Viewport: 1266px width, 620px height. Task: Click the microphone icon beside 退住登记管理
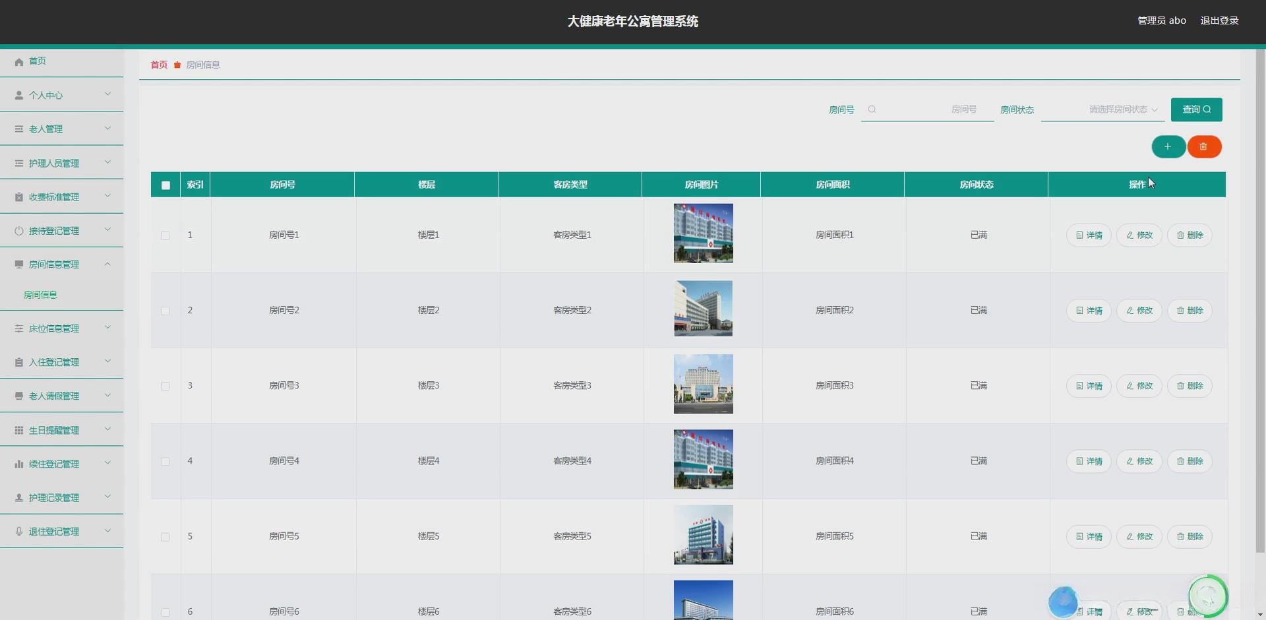(x=18, y=531)
